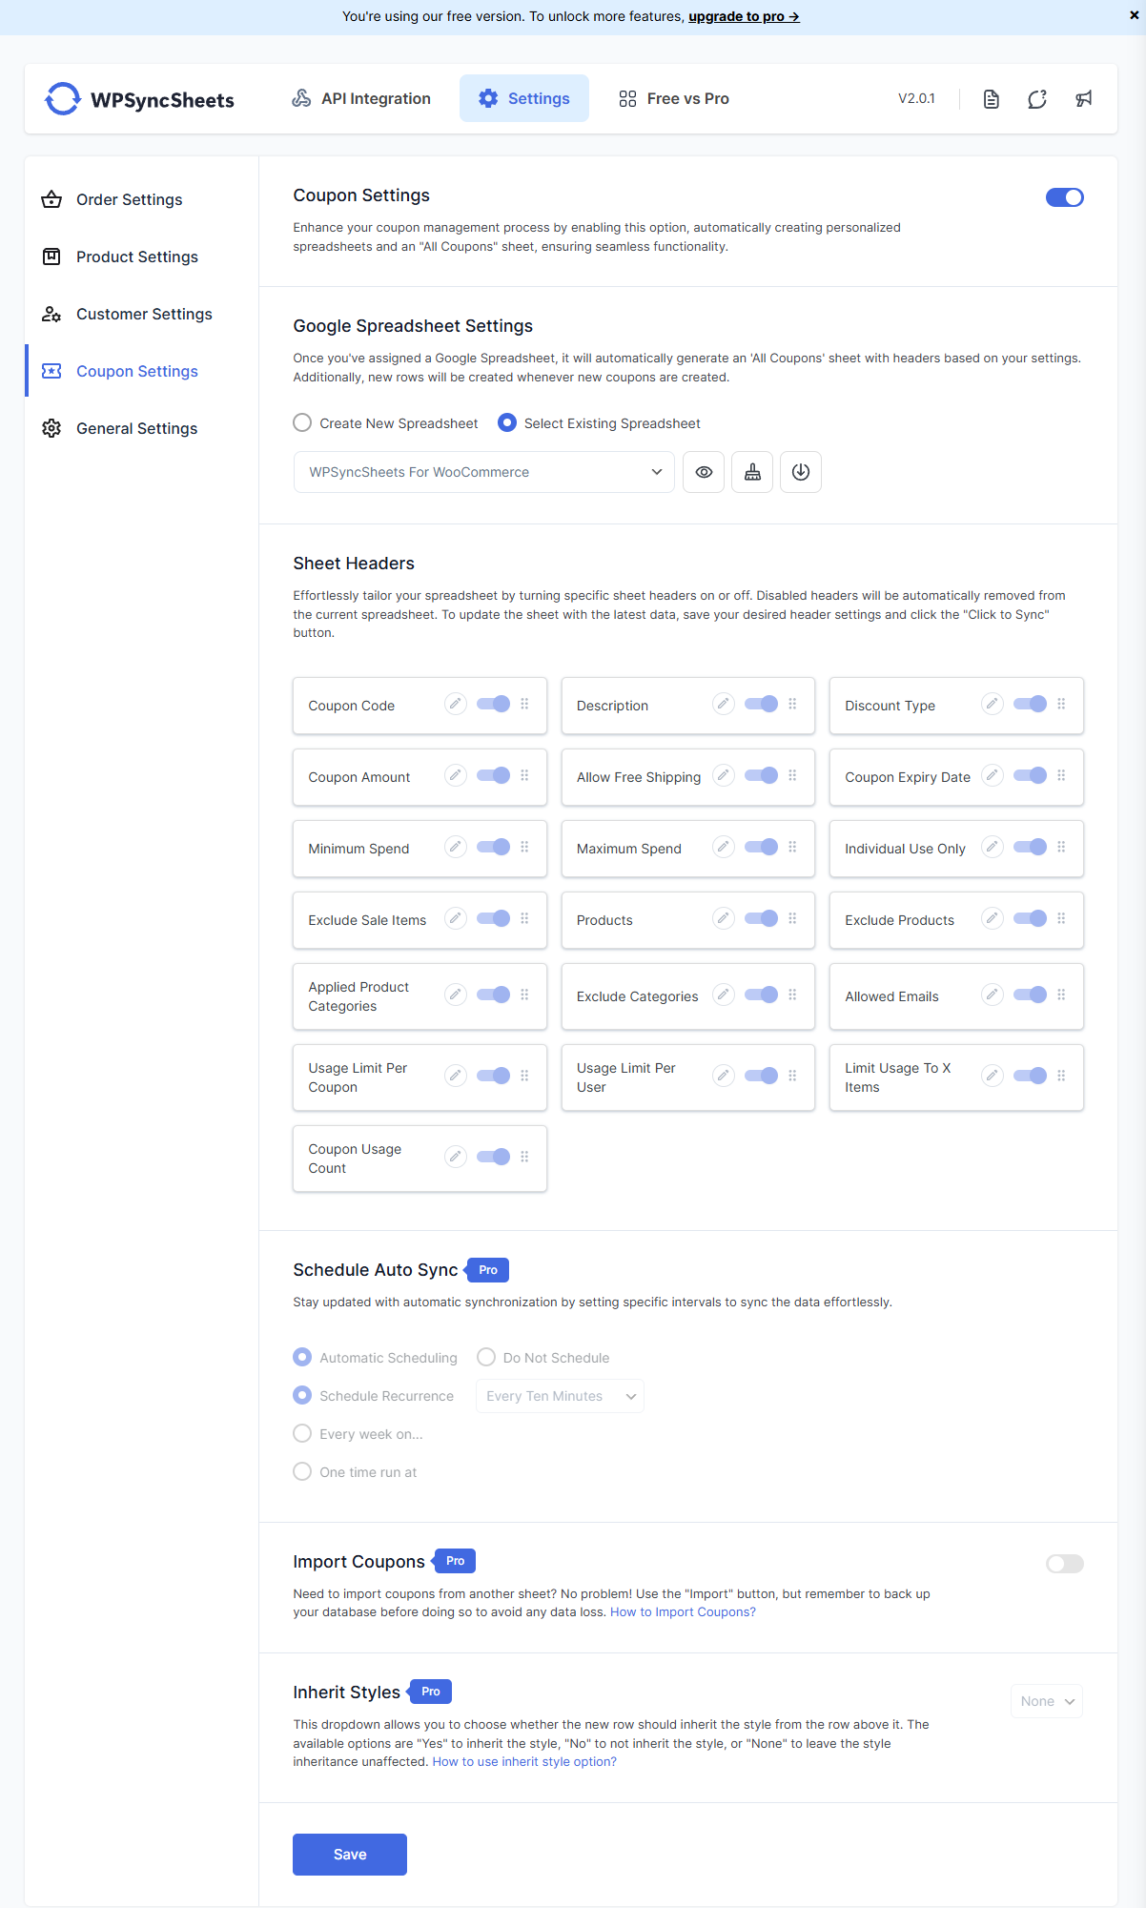Edit the Coupon Expiry Date header name
Screen dimensions: 1146x1908
coord(993,775)
